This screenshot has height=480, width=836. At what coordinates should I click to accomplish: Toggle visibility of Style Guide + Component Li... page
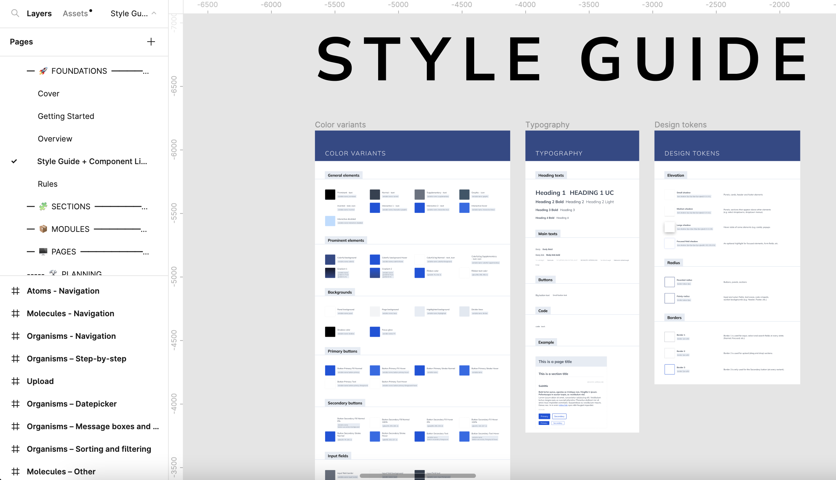16,161
